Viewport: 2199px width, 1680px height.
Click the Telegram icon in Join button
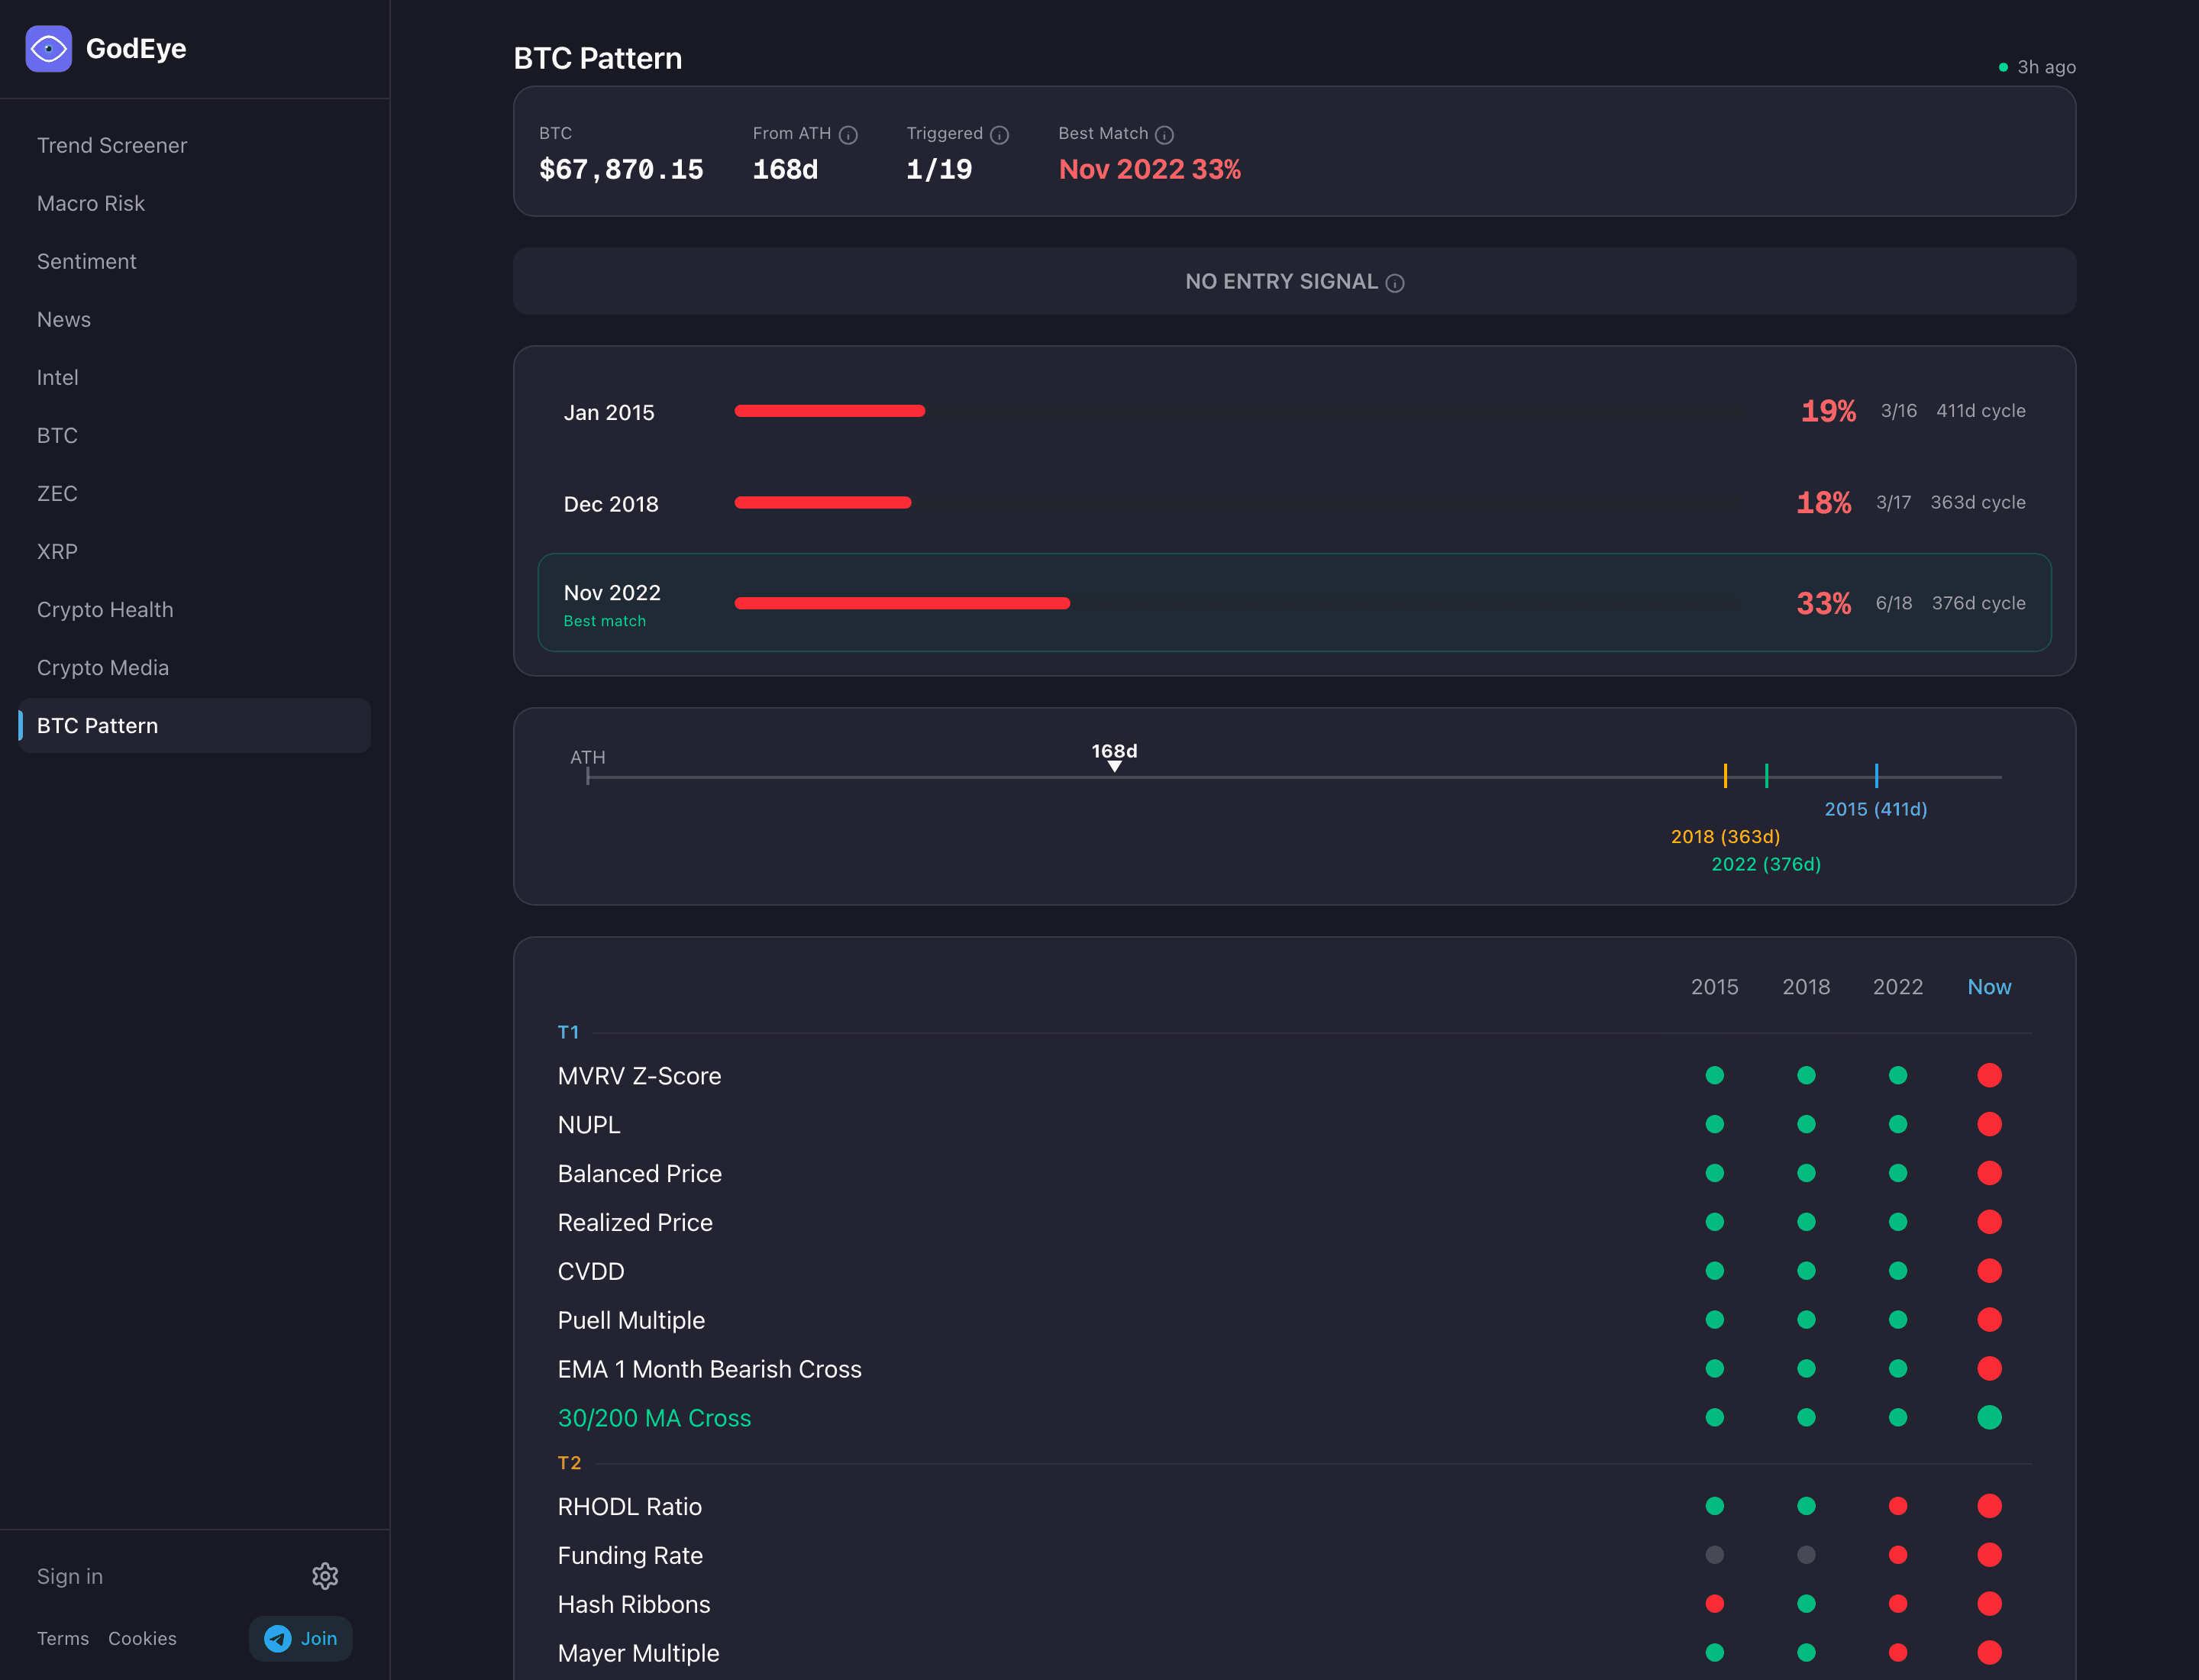pyautogui.click(x=278, y=1638)
